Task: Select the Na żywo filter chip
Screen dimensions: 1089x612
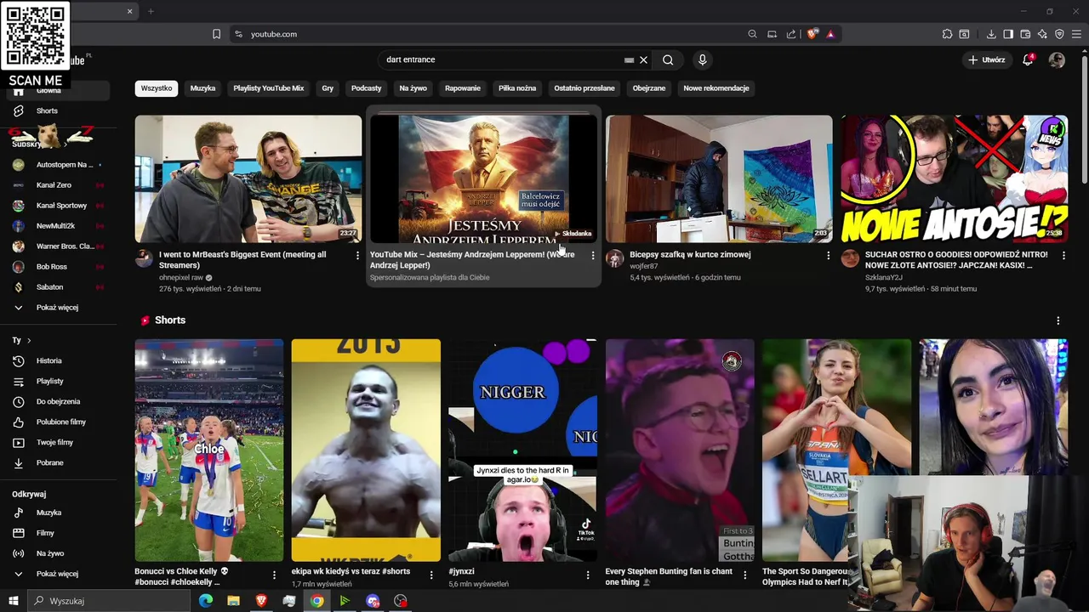Action: point(413,88)
